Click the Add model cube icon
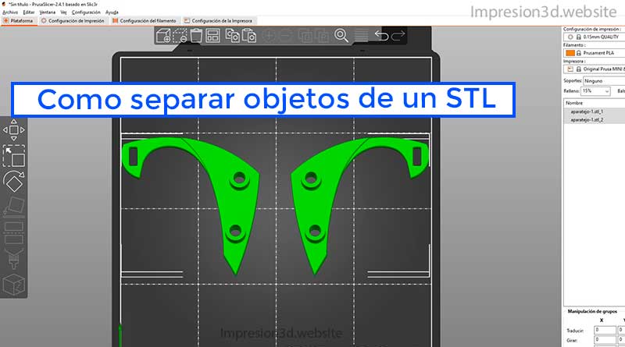 [x=163, y=36]
